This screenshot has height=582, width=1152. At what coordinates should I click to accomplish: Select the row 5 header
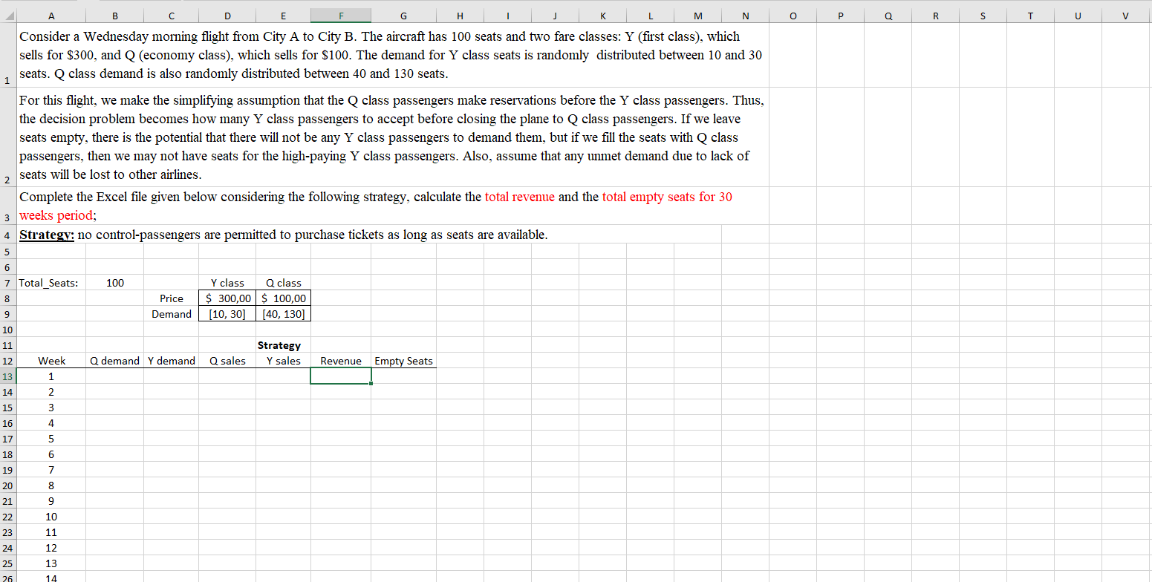click(8, 251)
